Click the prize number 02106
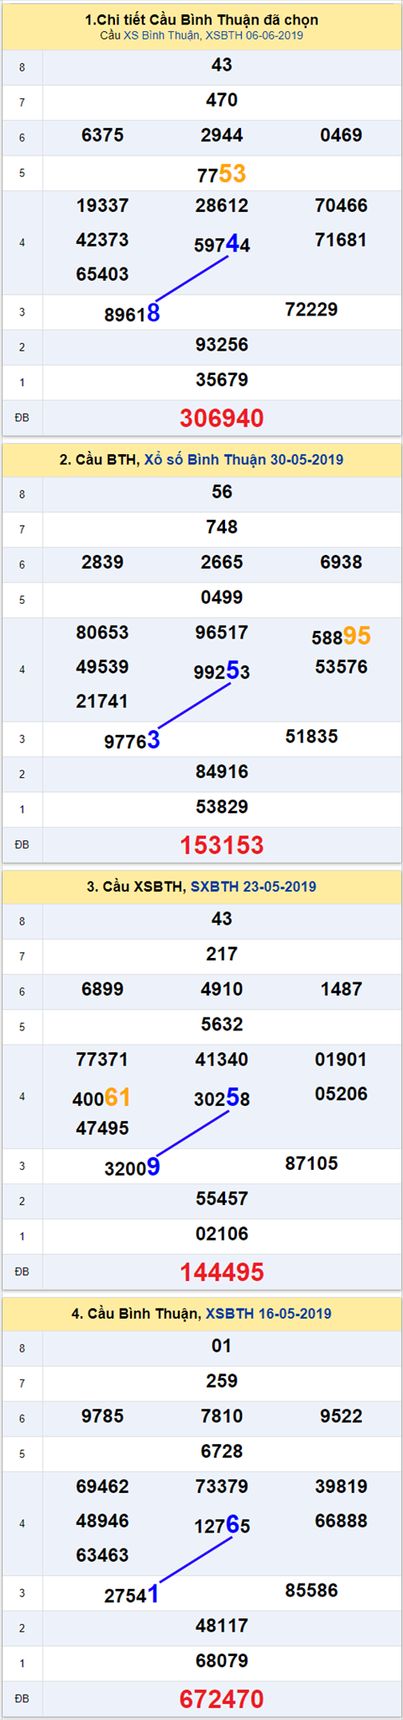The height and width of the screenshot is (1720, 403). [222, 1235]
